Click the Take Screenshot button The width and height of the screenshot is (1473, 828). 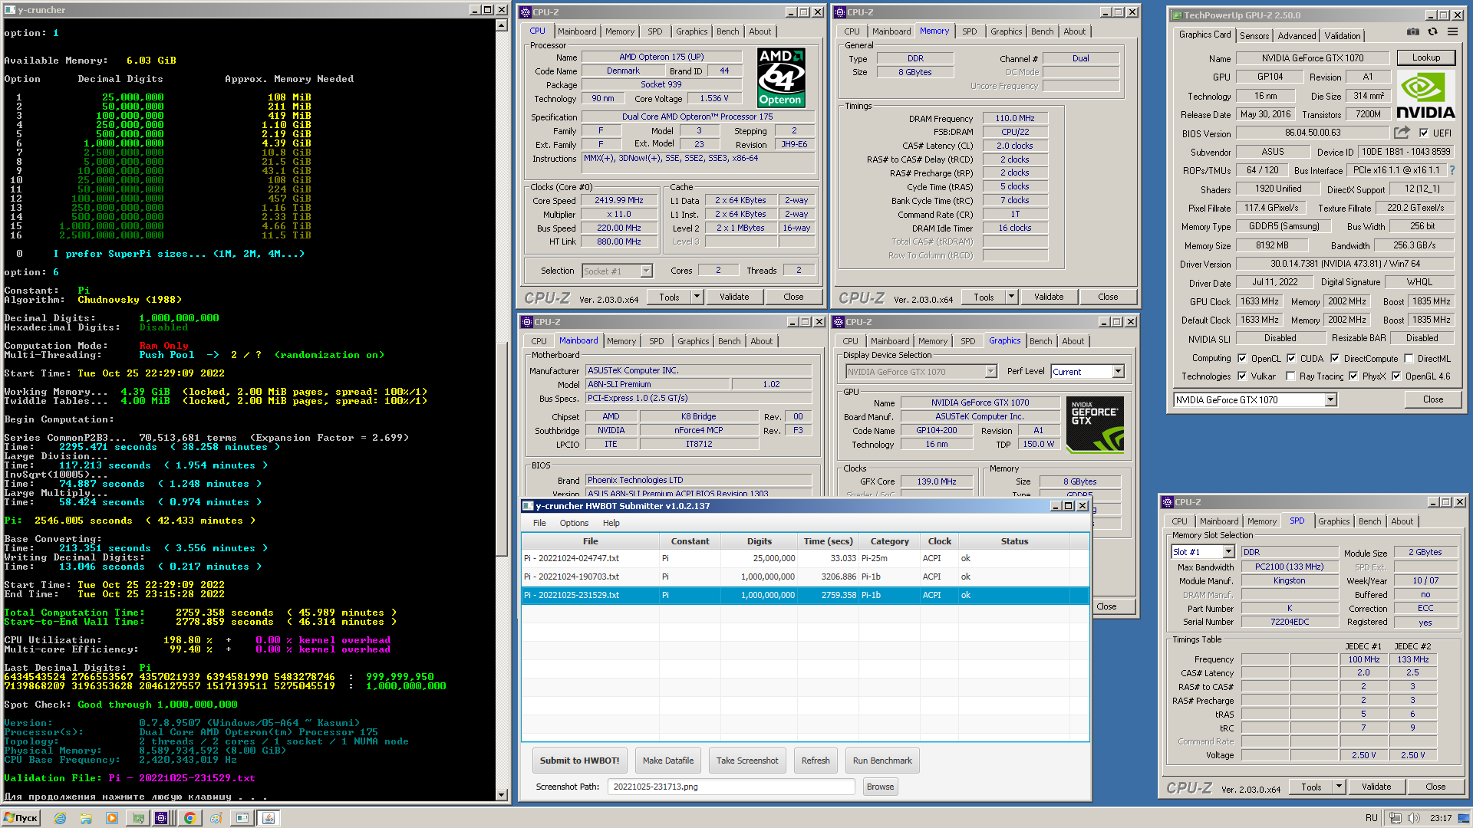pos(747,761)
